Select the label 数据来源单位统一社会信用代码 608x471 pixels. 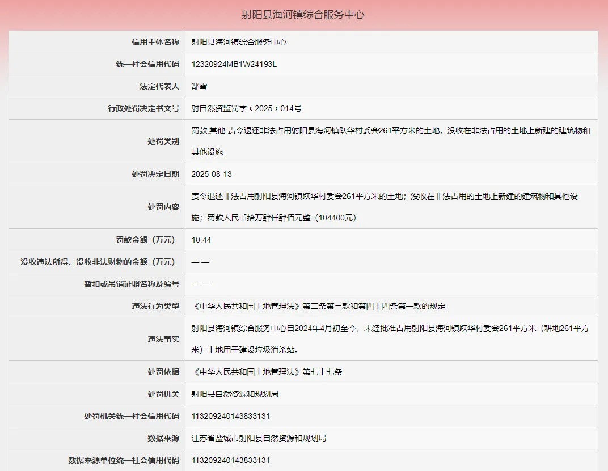pos(124,461)
